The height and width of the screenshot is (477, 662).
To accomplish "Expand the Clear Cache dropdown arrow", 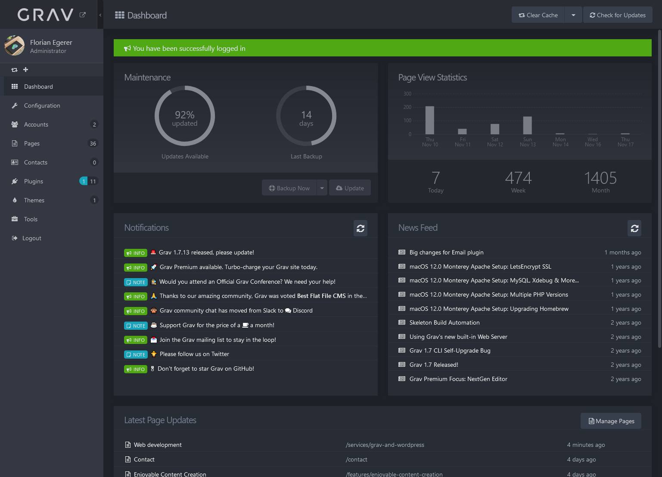I will [x=573, y=15].
